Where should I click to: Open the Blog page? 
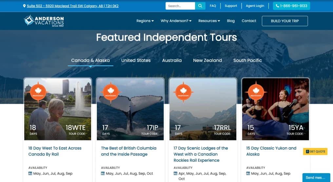click(x=231, y=21)
